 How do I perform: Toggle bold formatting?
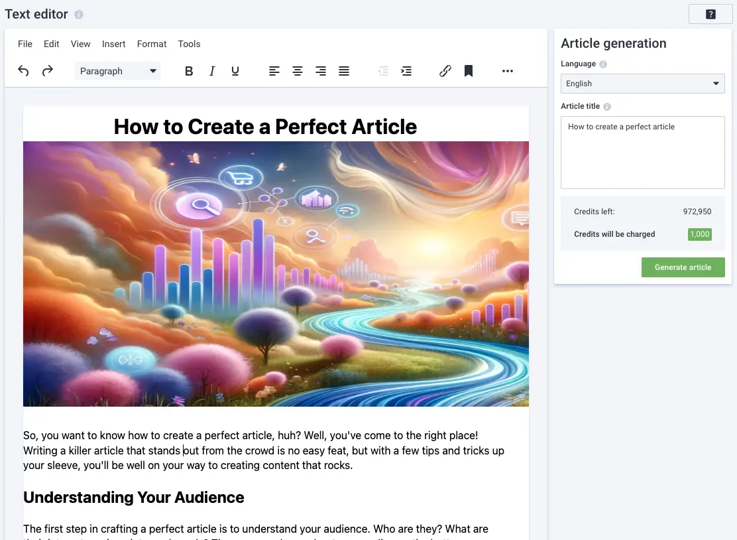[x=189, y=71]
